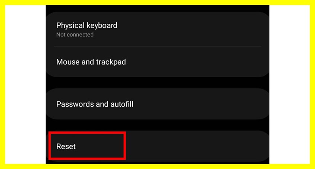The width and height of the screenshot is (315, 169).
Task: Click the 'Mouse and trackpad' label
Action: (91, 62)
